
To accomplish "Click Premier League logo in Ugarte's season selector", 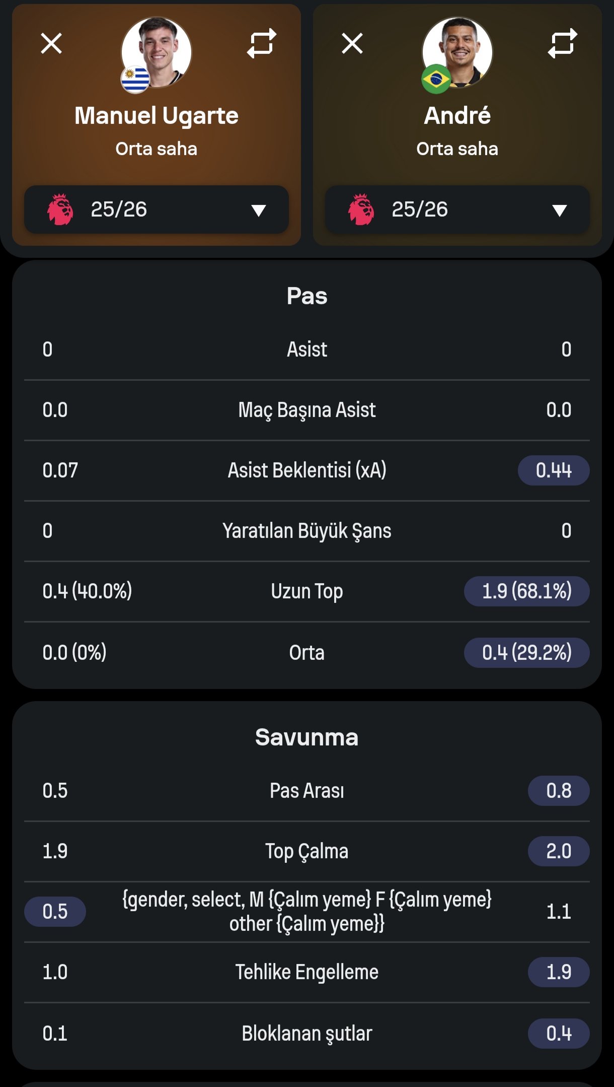I will pos(60,210).
